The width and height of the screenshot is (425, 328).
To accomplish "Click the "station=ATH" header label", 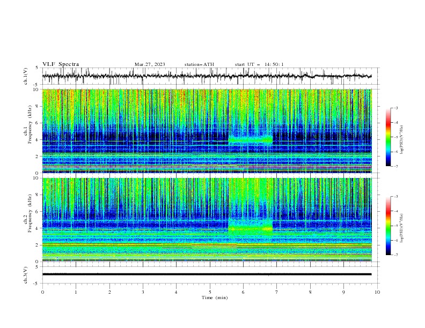I will 199,64.
